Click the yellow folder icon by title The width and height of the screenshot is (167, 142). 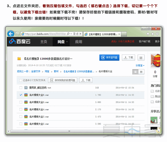pyautogui.click(x=19, y=59)
